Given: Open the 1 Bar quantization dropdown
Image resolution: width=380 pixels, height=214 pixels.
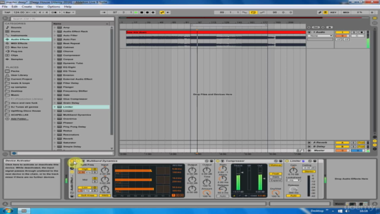Looking at the screenshot, I should coord(69,12).
